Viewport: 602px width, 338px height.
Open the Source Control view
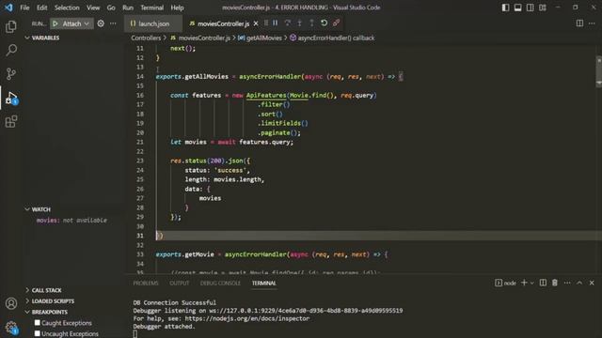pyautogui.click(x=11, y=73)
